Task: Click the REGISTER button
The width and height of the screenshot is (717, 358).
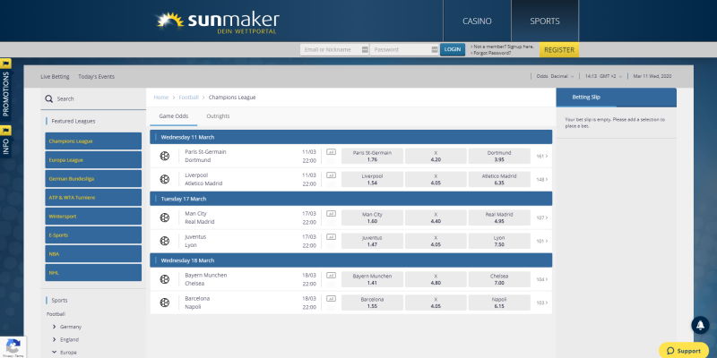Action: point(558,50)
